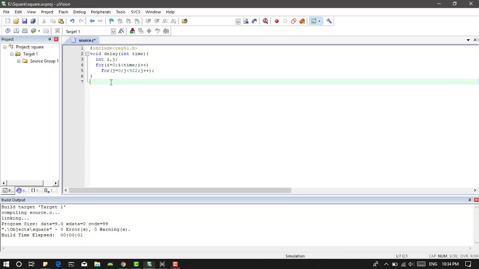This screenshot has height=269, width=479.
Task: Open the Flash menu
Action: coord(63,12)
